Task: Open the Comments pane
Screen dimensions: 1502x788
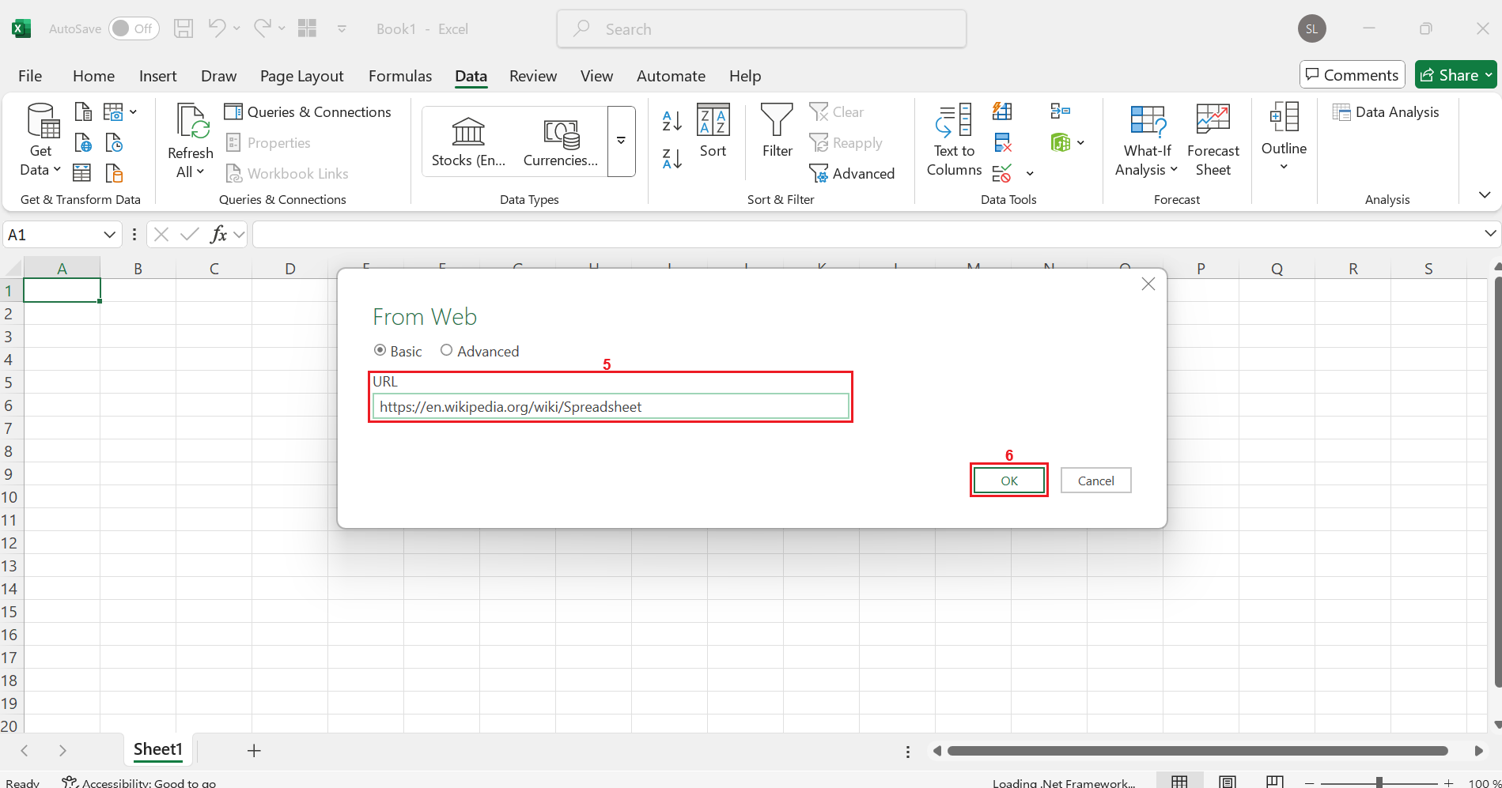Action: click(x=1352, y=75)
